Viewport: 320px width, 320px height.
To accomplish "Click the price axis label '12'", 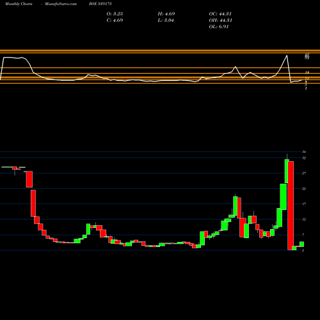I will point(304,220).
